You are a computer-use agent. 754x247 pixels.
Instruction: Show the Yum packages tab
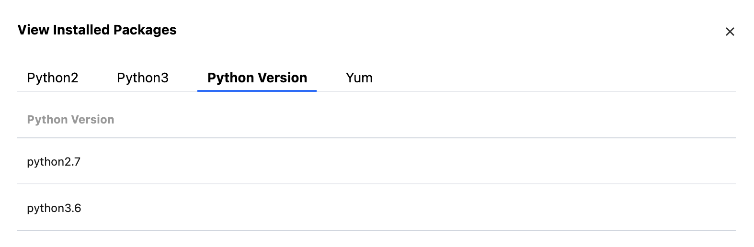coord(359,78)
